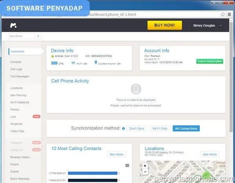
Task: Open Photos in the sidebar
Action: [x=15, y=109]
